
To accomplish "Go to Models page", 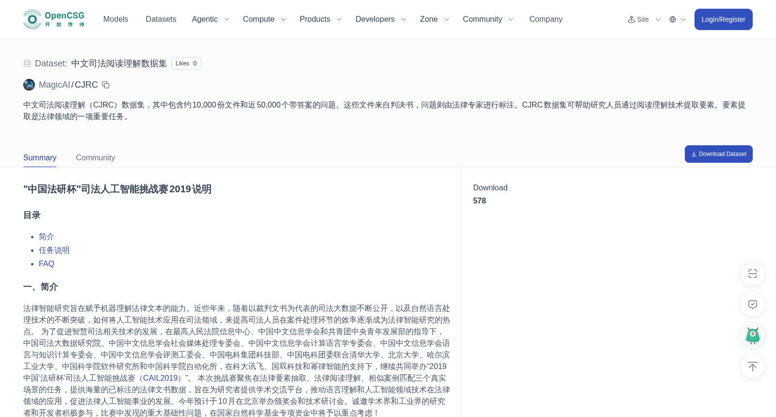I will 116,19.
